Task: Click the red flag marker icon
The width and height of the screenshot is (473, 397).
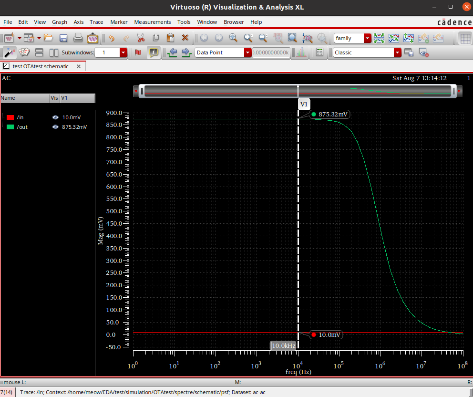Action: point(137,52)
